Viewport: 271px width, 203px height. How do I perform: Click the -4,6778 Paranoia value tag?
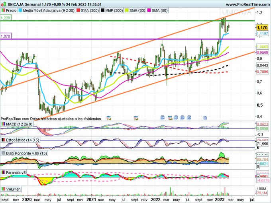coord(263,180)
